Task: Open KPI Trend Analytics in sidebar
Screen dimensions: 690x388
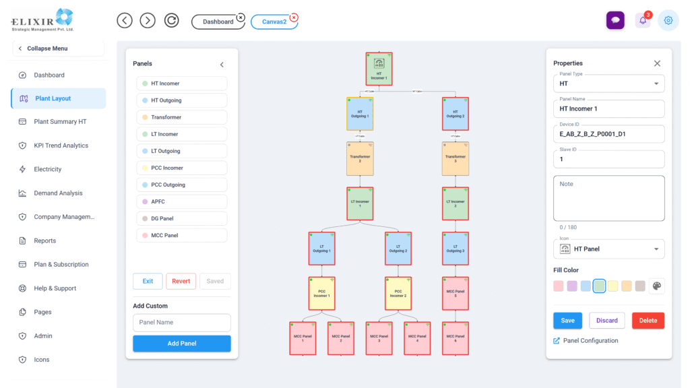Action: pos(61,145)
